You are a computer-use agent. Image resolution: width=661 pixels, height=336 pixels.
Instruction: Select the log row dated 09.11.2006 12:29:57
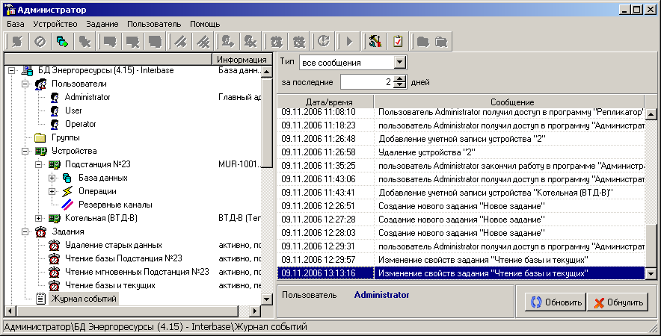[461, 260]
